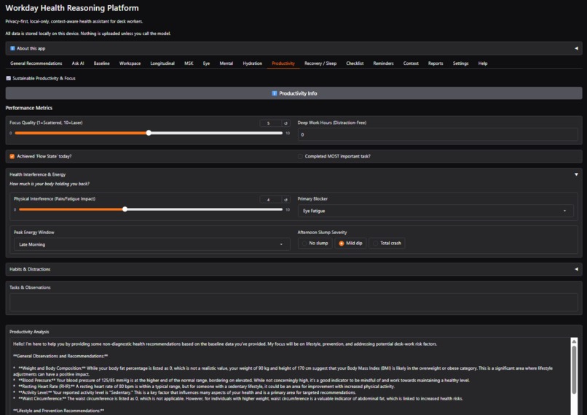Click the Productivity Analysis scrollbar
This screenshot has width=587, height=415.
tap(574, 370)
